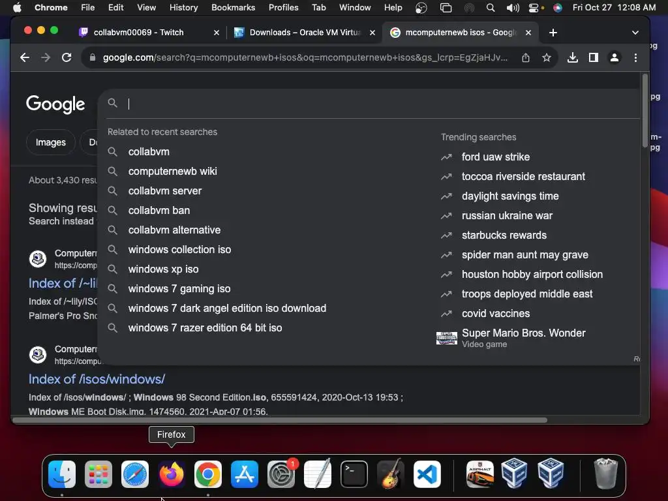Open the History menu
668x501 pixels.
point(183,8)
